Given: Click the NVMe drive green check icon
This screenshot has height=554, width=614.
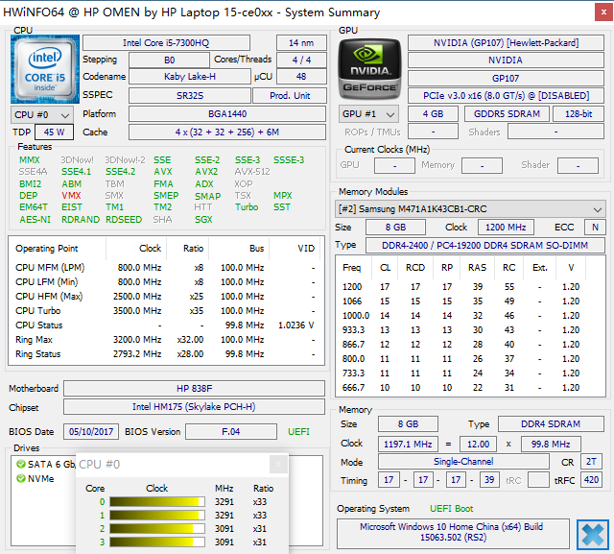Looking at the screenshot, I should click(20, 478).
